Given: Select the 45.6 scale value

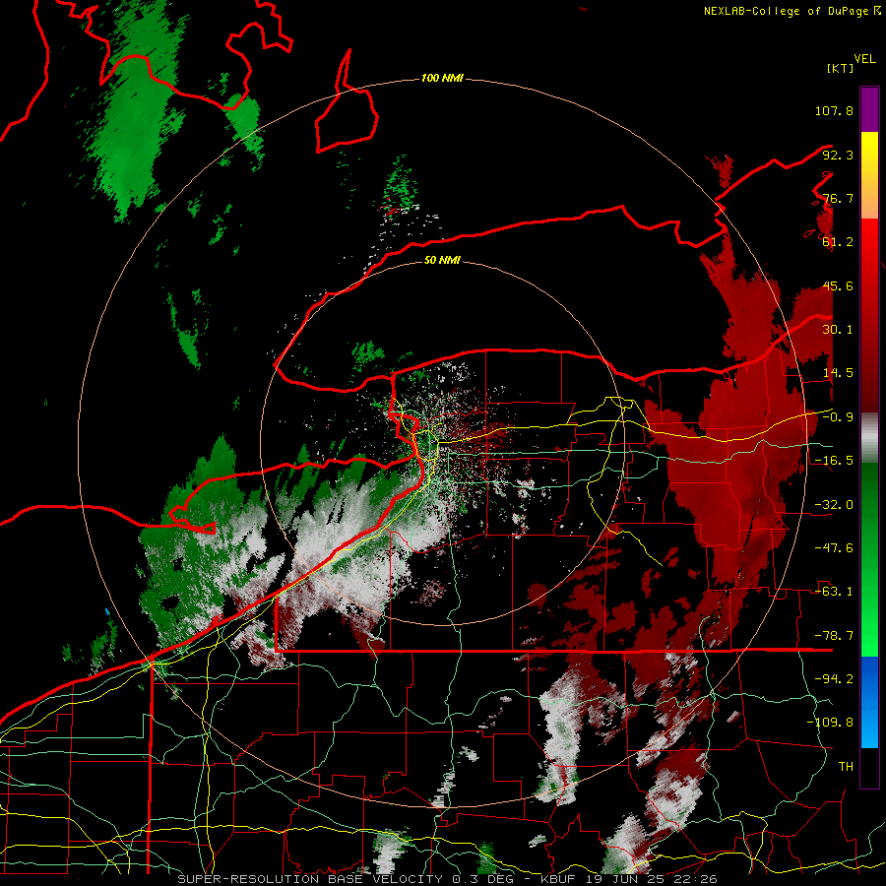Looking at the screenshot, I should (x=838, y=285).
